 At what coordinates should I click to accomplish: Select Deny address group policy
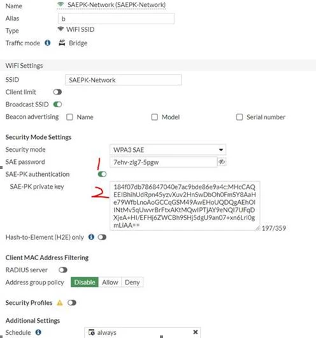pyautogui.click(x=133, y=282)
